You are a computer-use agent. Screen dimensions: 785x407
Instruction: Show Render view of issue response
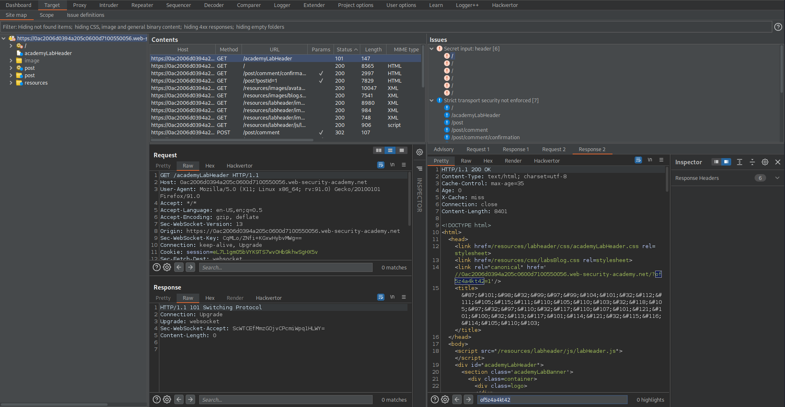[x=513, y=161]
